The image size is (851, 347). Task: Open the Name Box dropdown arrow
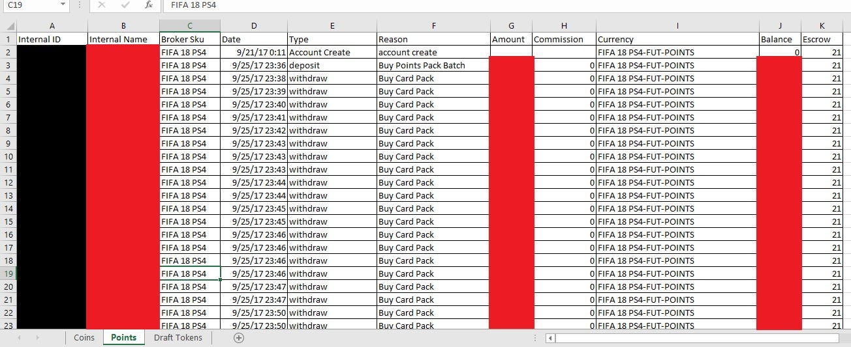(x=63, y=5)
